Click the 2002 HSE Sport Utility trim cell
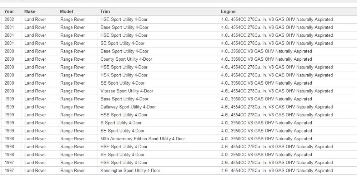 [124, 19]
